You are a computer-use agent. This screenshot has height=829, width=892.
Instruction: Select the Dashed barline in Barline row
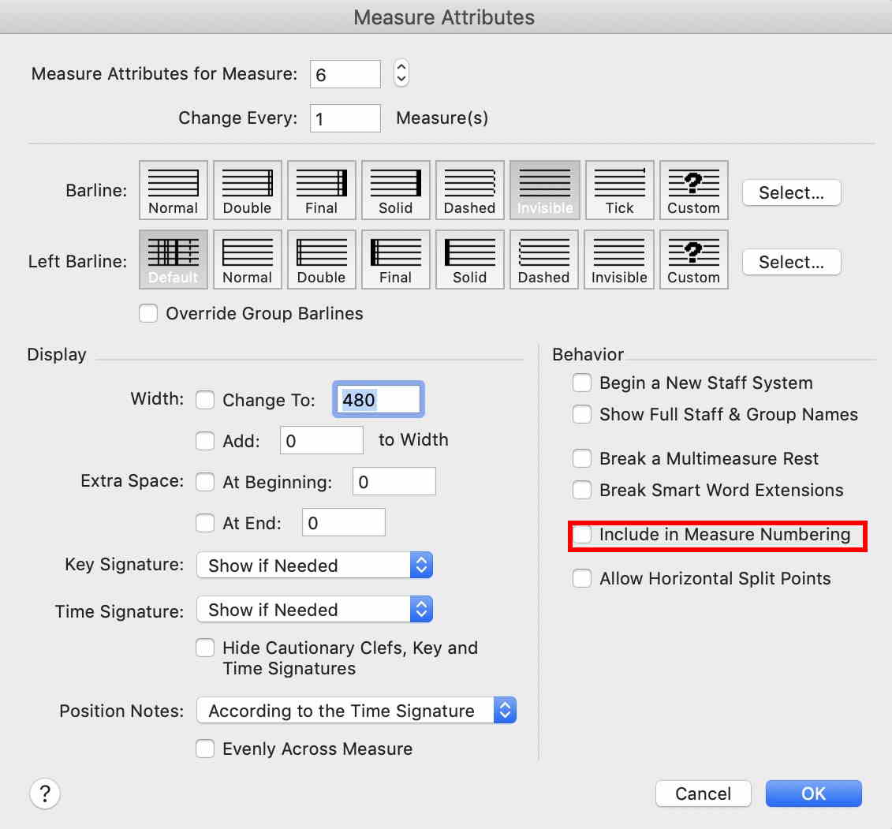[469, 190]
